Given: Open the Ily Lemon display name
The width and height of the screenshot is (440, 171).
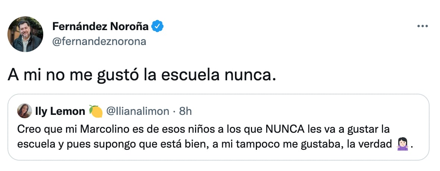Looking at the screenshot, I should pyautogui.click(x=59, y=111).
